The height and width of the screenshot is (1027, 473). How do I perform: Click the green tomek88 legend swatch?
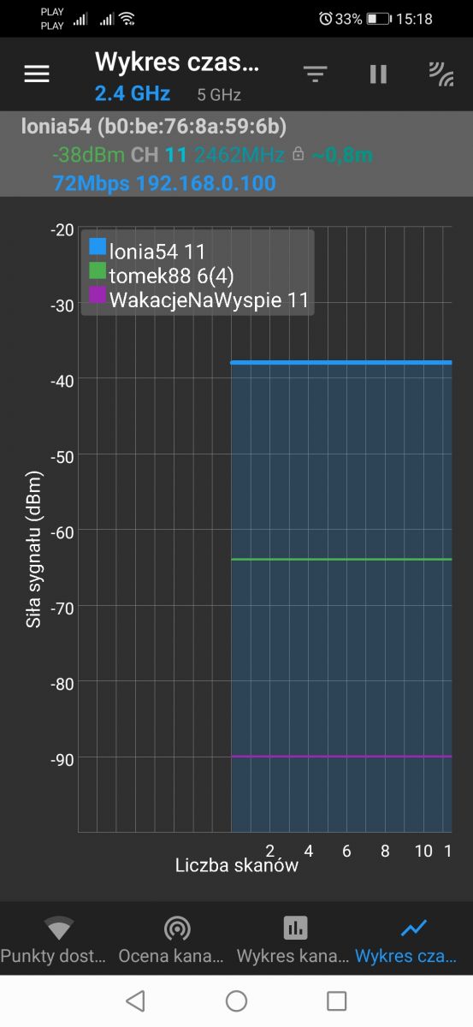98,272
